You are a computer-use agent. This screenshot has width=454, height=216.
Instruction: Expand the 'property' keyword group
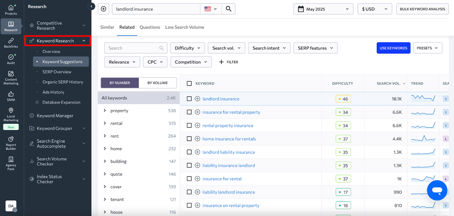(x=105, y=111)
